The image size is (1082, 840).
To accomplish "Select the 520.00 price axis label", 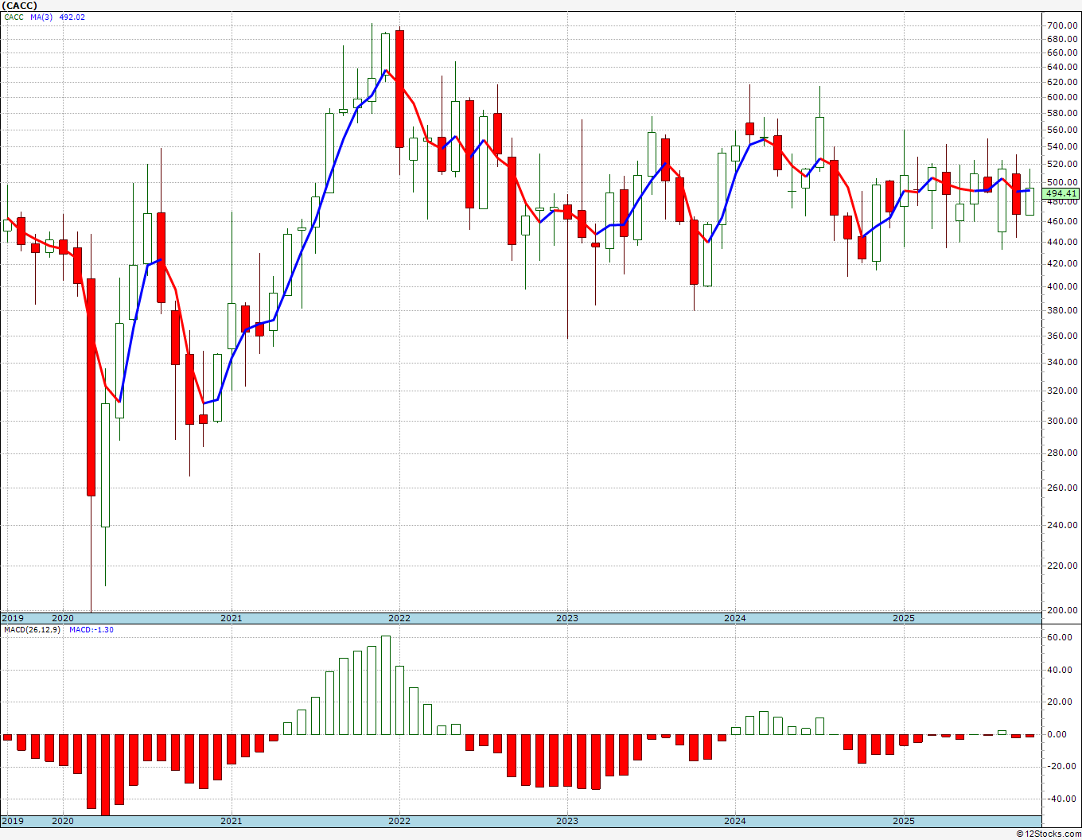I will pos(1063,164).
